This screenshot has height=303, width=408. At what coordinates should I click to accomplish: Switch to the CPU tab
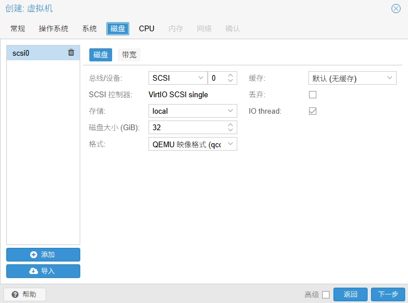tap(146, 28)
